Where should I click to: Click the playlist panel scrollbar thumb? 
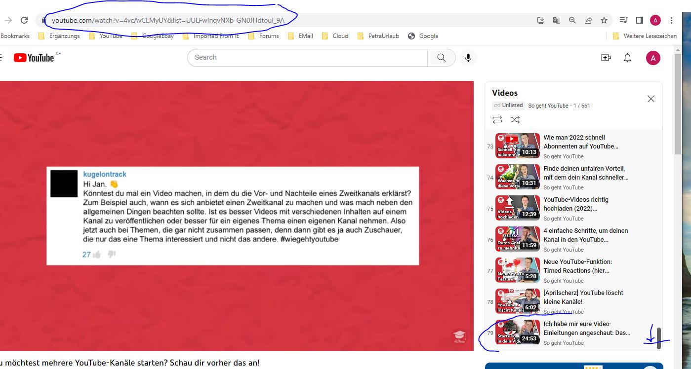[x=659, y=338]
